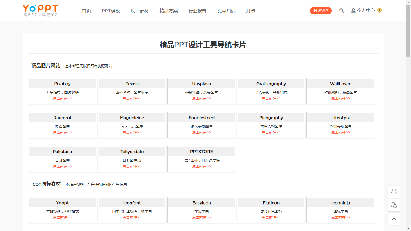Click the vertical page scrollbar thumb

408,31
